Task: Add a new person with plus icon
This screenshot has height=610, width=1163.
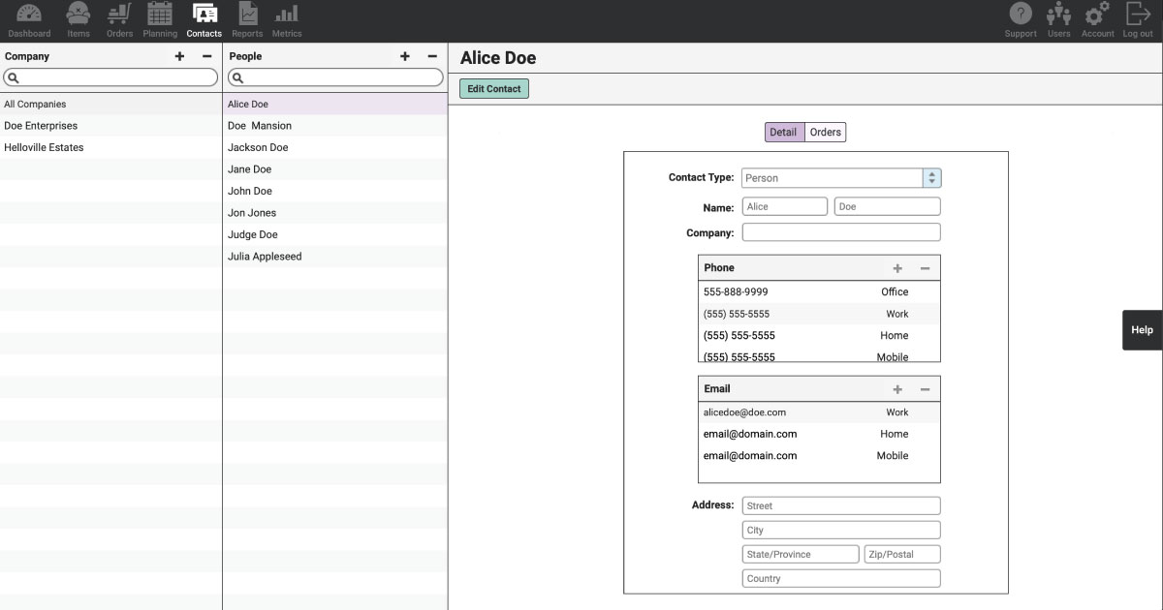Action: coord(404,56)
